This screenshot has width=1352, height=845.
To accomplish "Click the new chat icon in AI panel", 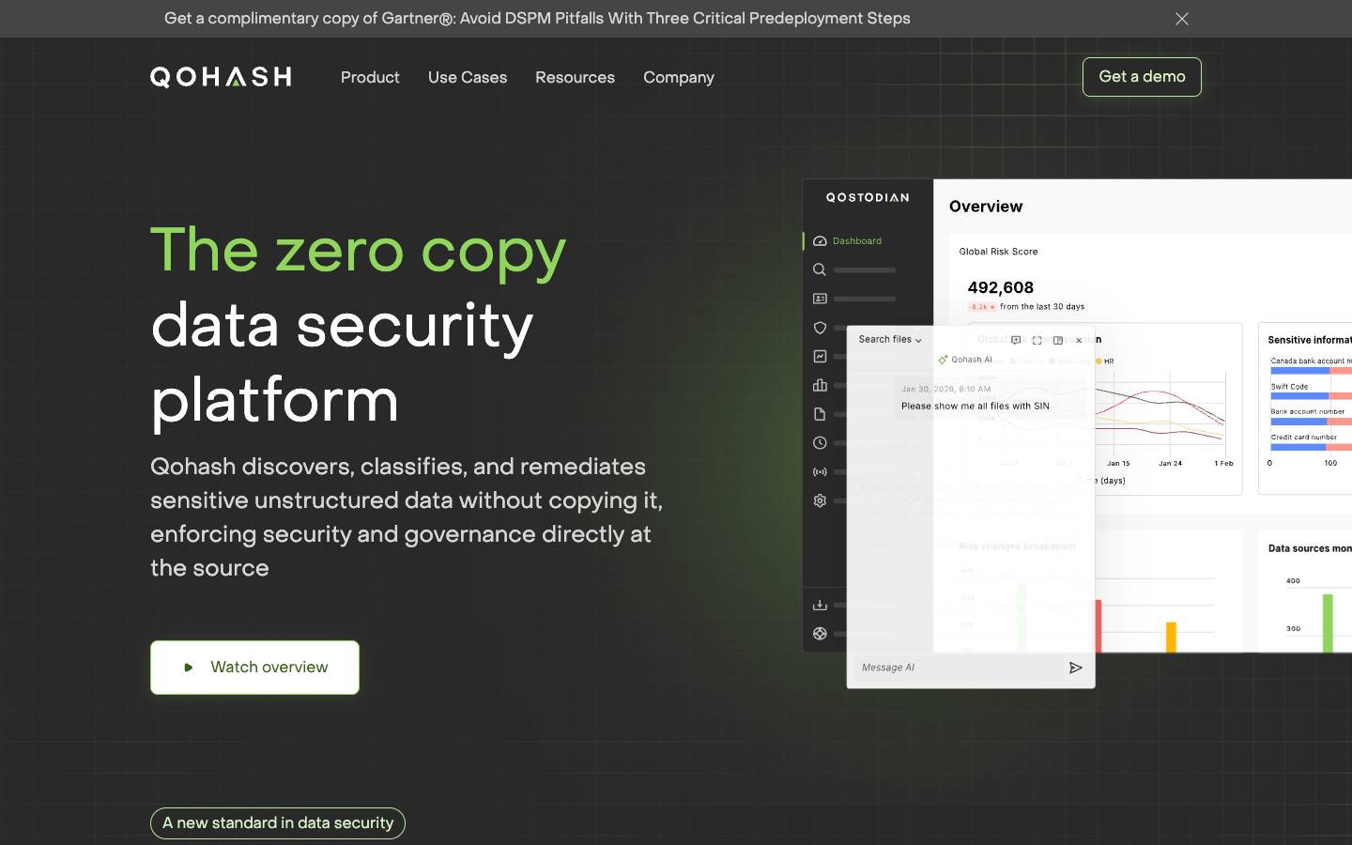I will [1016, 340].
